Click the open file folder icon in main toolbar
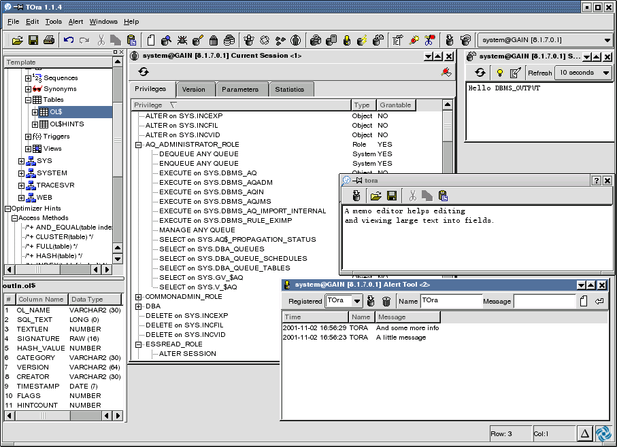 click(17, 40)
